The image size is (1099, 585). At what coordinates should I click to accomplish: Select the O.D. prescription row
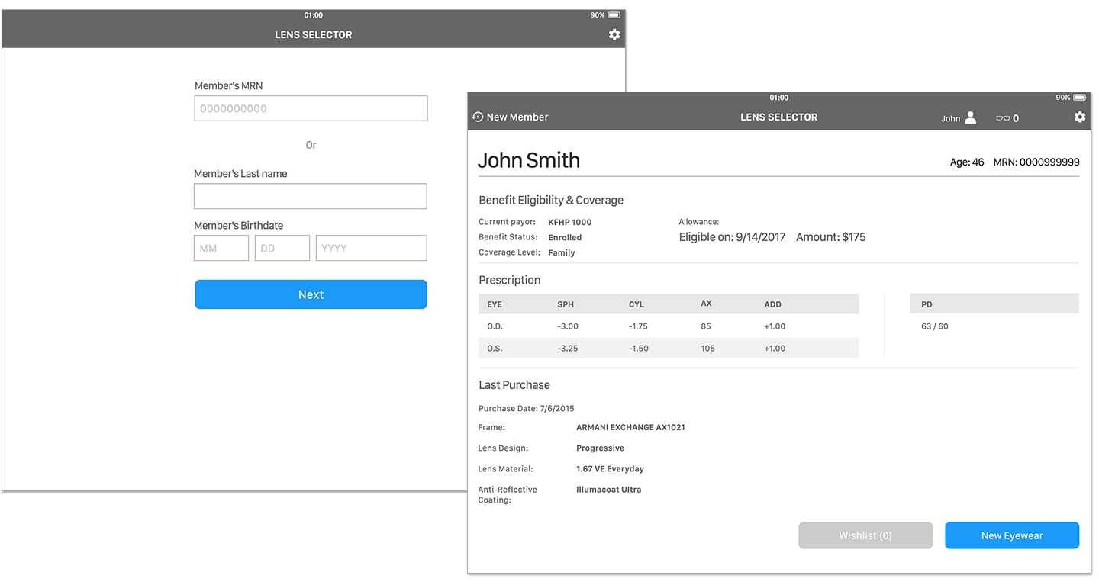coord(668,326)
